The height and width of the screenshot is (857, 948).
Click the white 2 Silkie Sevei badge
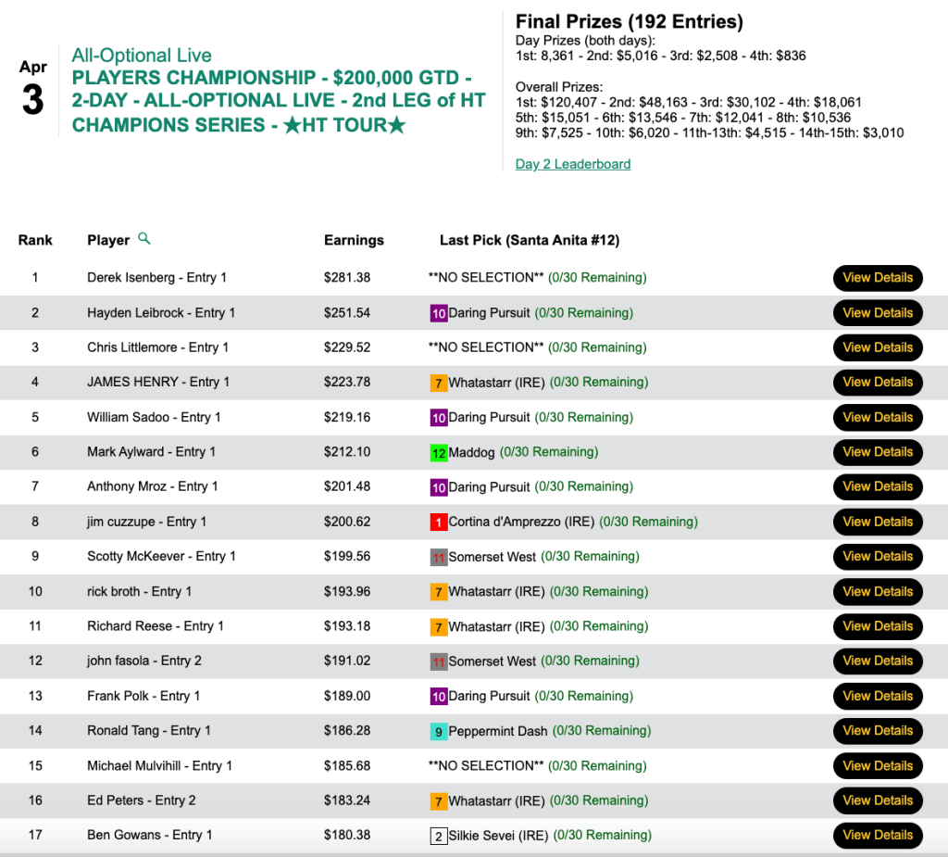439,836
